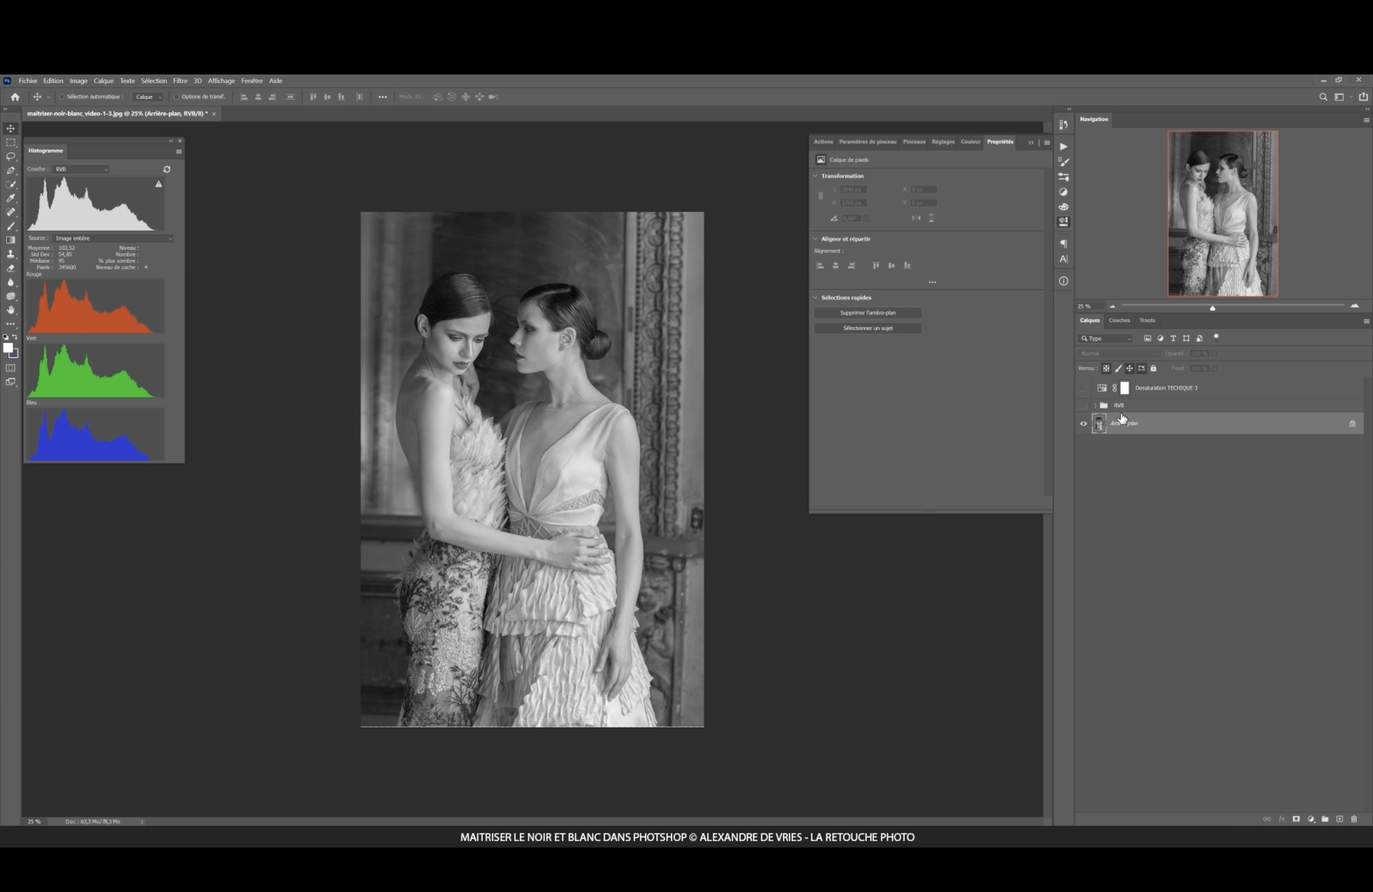The image size is (1373, 892).
Task: Click the delete layer trash icon
Action: click(x=1354, y=819)
